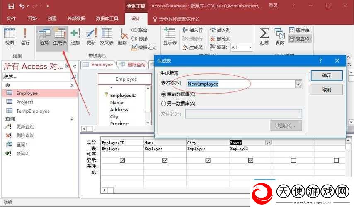
Task: Click Insert Rows (插入行)
Action: pos(193,30)
